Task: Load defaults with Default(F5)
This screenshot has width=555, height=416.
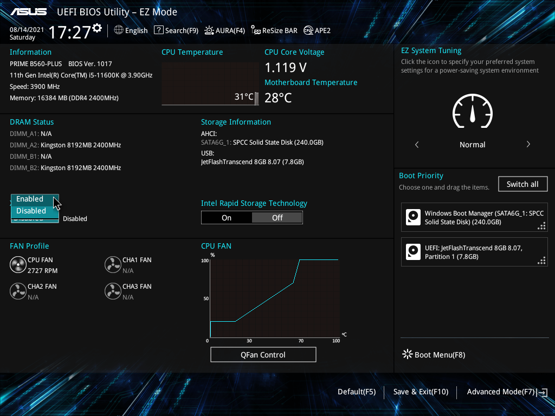Action: (x=357, y=392)
